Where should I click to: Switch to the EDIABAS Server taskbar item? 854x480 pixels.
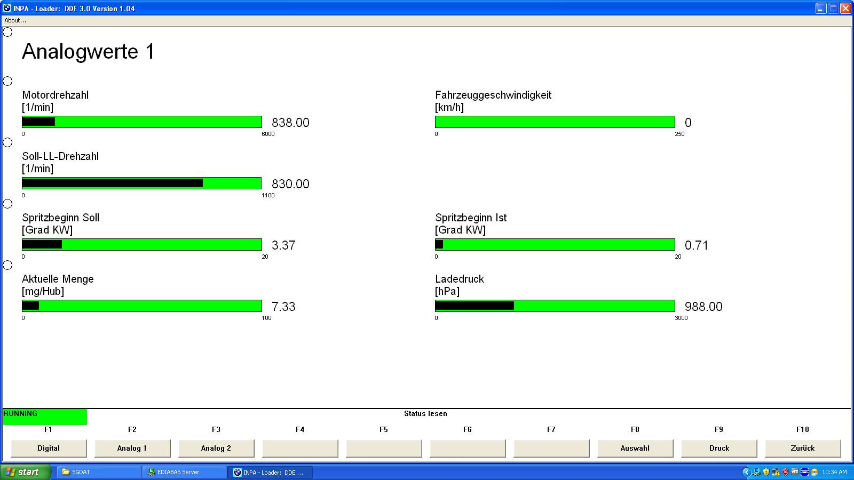tap(185, 472)
